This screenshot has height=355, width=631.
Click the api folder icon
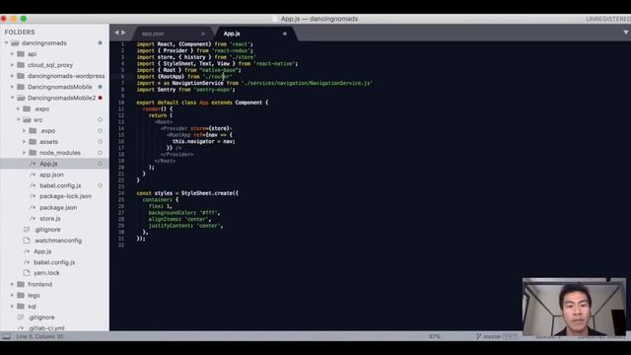click(21, 54)
